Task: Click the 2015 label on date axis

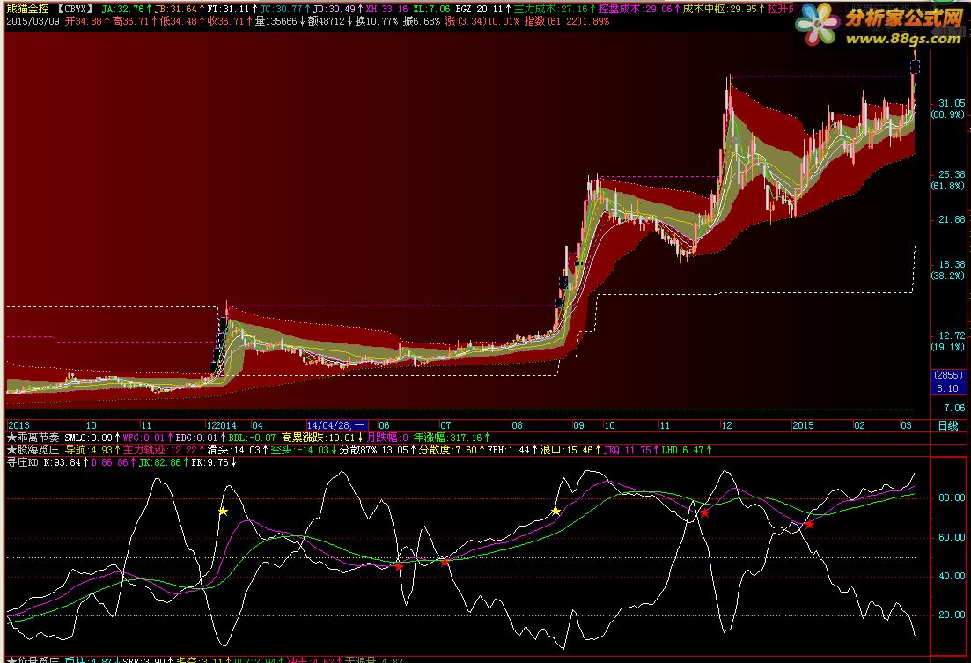Action: click(803, 425)
